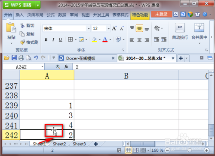Apply the yellow fill color bucket

coord(94,39)
